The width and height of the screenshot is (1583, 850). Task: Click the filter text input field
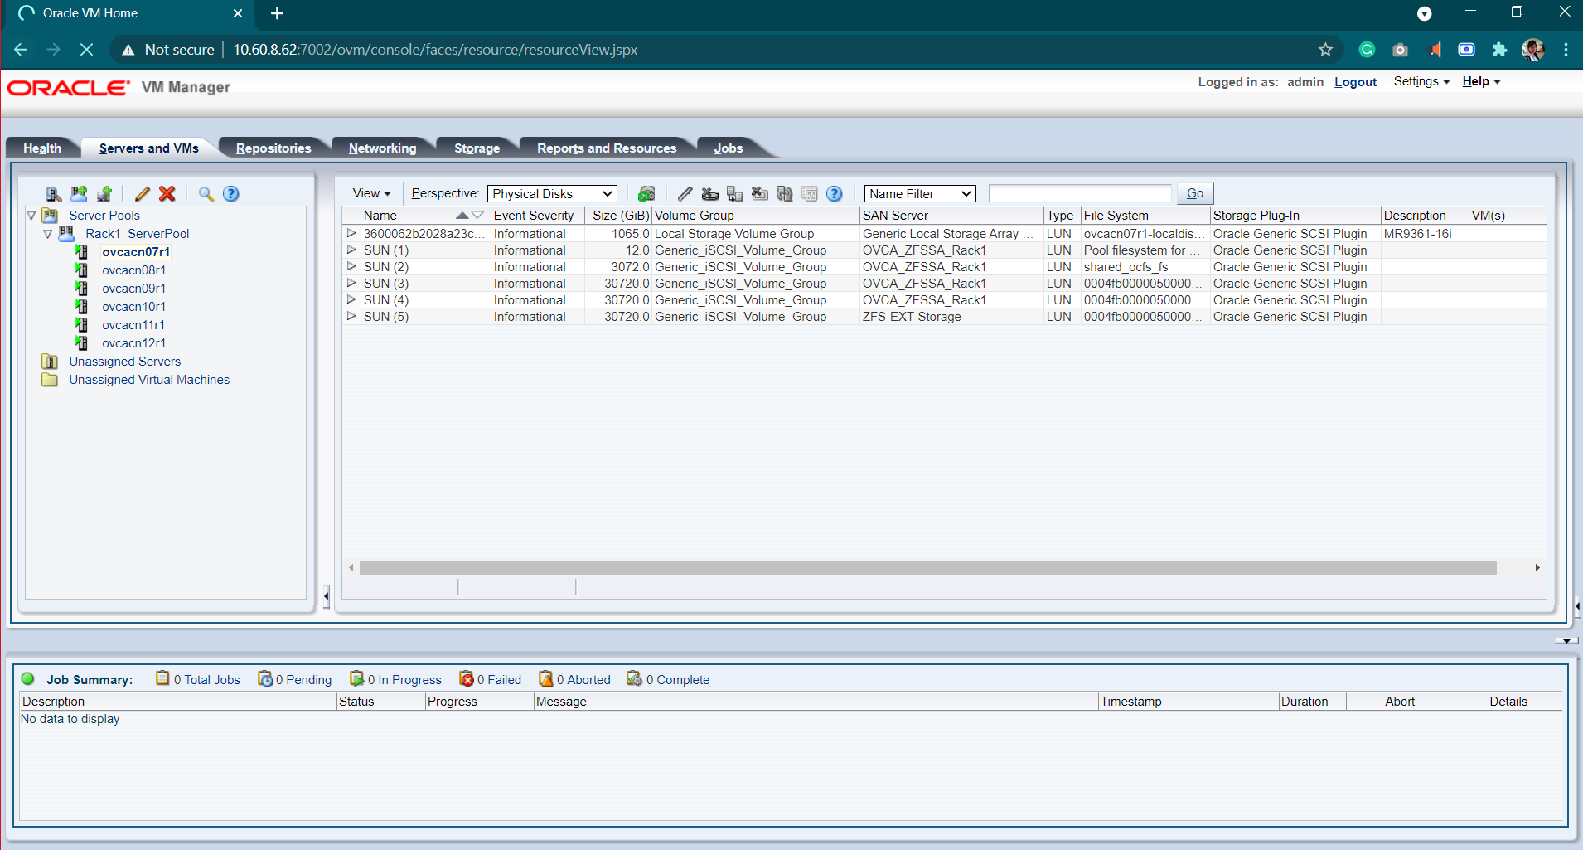pyautogui.click(x=1080, y=193)
